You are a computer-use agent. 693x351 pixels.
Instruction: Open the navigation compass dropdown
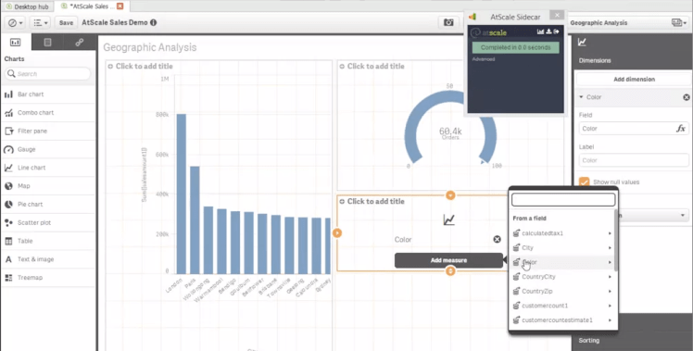pyautogui.click(x=16, y=22)
